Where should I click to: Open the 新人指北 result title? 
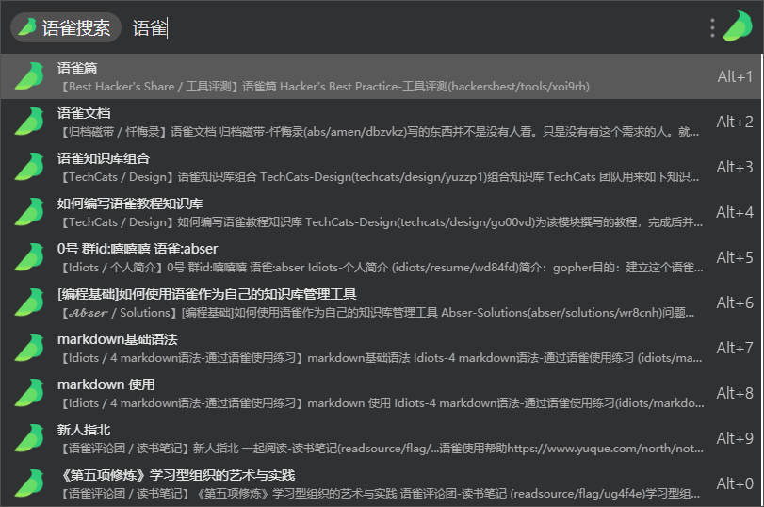click(84, 430)
